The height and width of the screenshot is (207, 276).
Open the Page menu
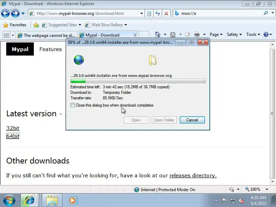pyautogui.click(x=216, y=34)
